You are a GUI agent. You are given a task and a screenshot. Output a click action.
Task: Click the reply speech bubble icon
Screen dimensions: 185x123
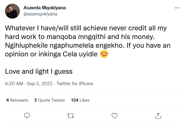point(27,116)
